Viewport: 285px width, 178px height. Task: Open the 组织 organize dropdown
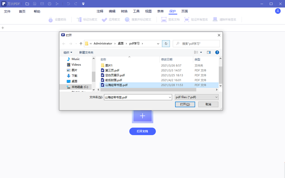(x=68, y=52)
